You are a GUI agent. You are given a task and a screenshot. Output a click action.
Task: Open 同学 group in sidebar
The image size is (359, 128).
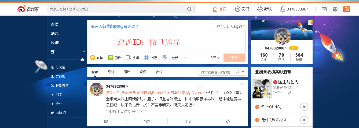(x=59, y=95)
